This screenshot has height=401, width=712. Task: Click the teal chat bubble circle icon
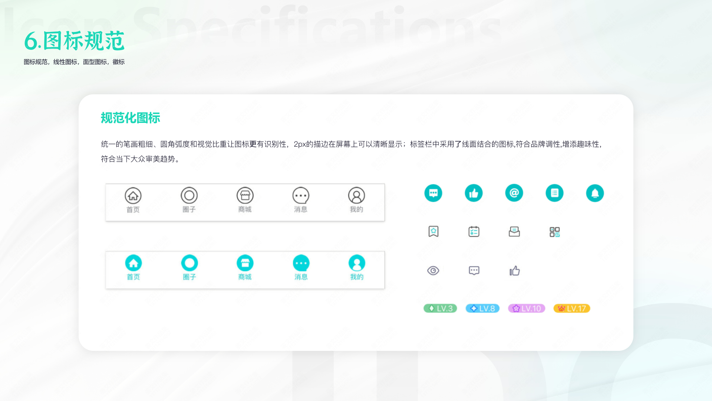point(433,193)
